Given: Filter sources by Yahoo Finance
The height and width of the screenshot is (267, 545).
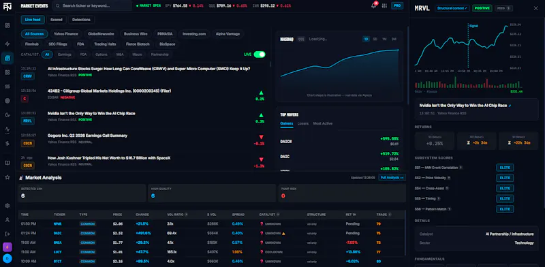Looking at the screenshot, I should tap(66, 34).
